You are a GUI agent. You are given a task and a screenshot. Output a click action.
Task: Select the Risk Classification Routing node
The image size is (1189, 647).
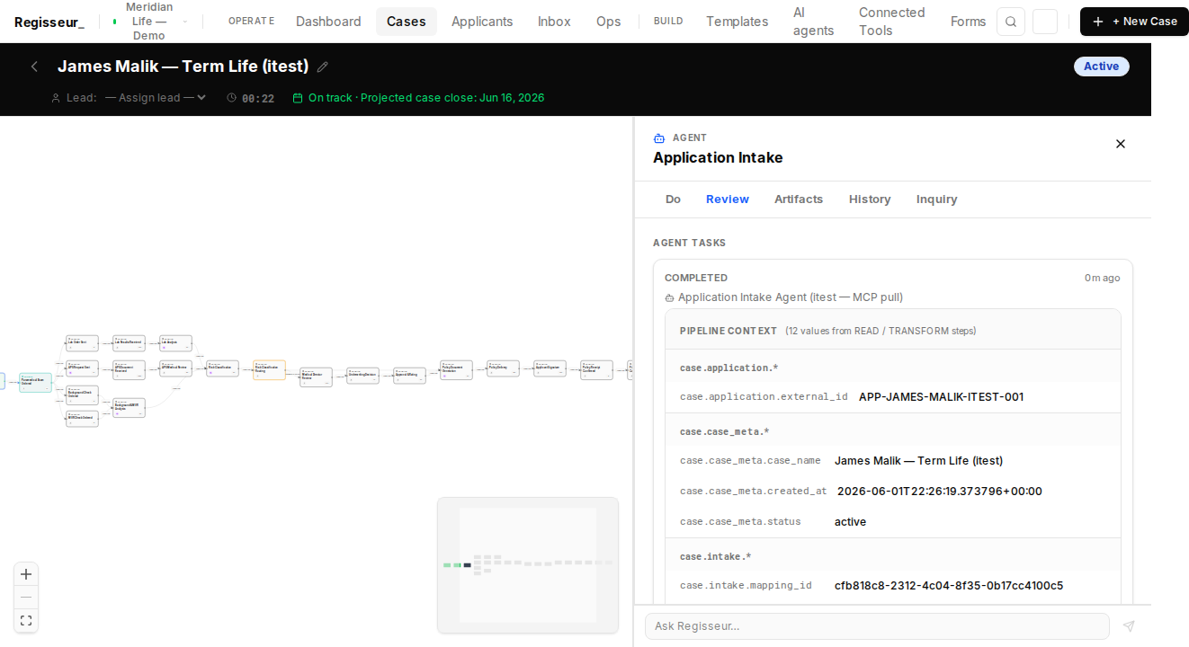[x=269, y=370]
